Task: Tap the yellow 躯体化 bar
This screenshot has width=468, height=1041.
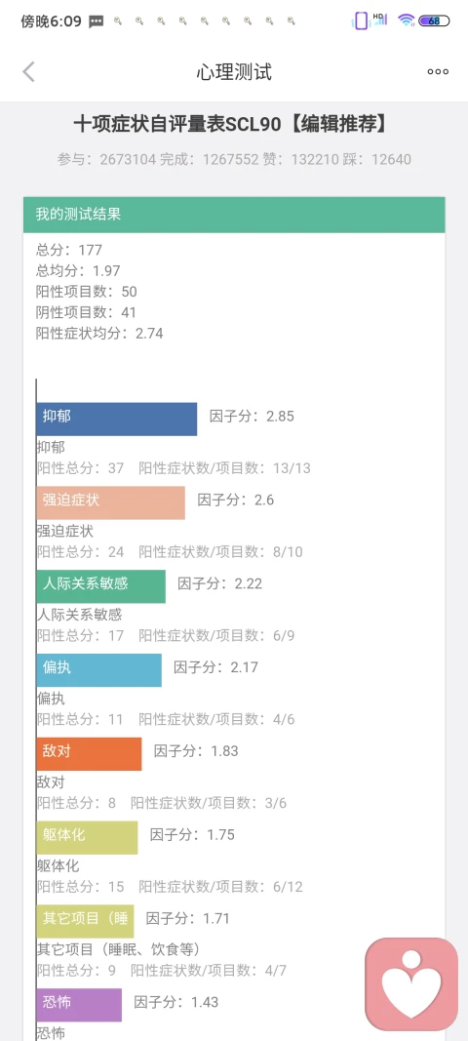Action: (x=87, y=837)
